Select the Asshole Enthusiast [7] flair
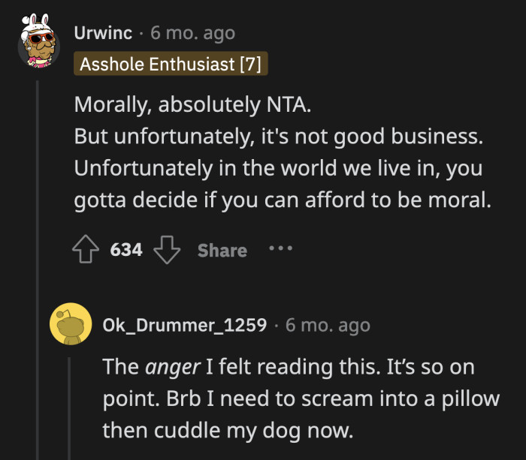 click(171, 64)
